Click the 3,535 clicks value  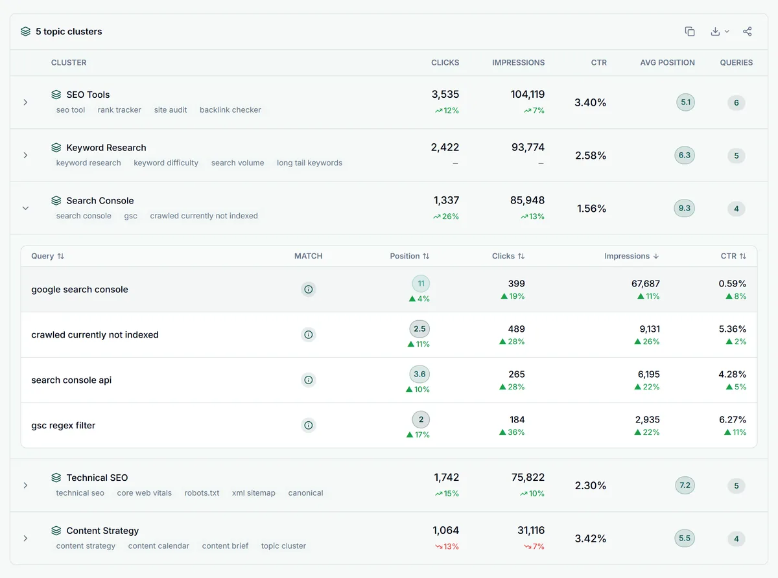click(x=445, y=95)
